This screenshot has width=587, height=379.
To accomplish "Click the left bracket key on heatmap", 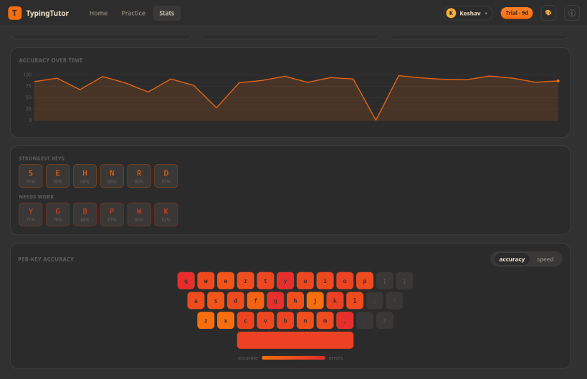I will (x=384, y=281).
